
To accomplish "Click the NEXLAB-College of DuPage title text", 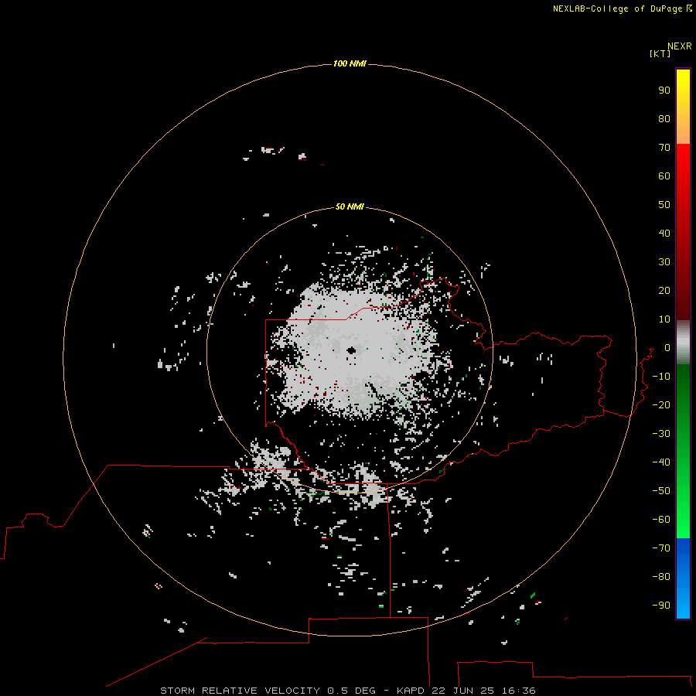I will 617,9.
